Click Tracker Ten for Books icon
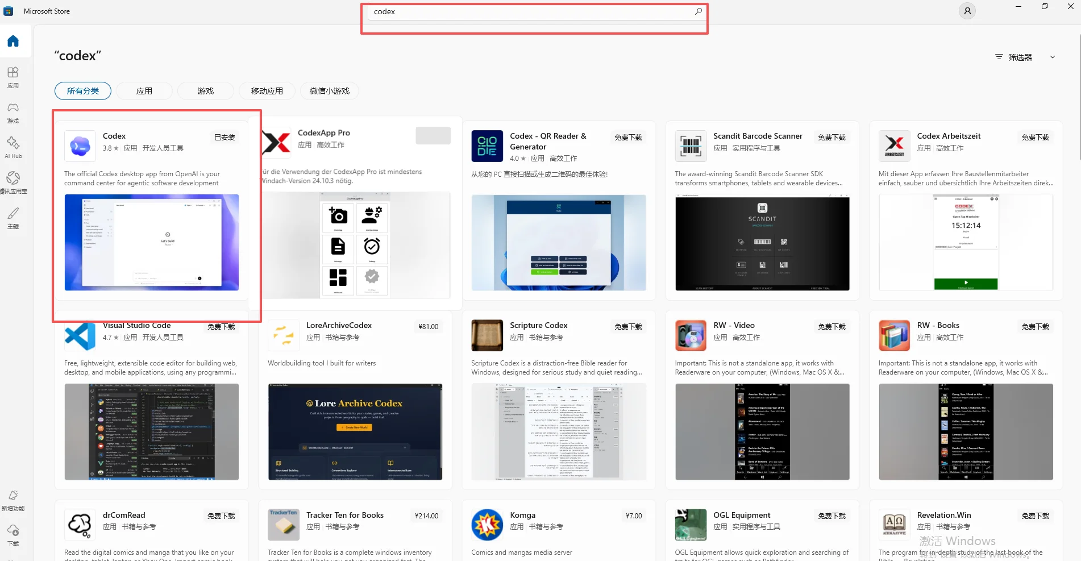This screenshot has height=561, width=1081. (x=284, y=525)
